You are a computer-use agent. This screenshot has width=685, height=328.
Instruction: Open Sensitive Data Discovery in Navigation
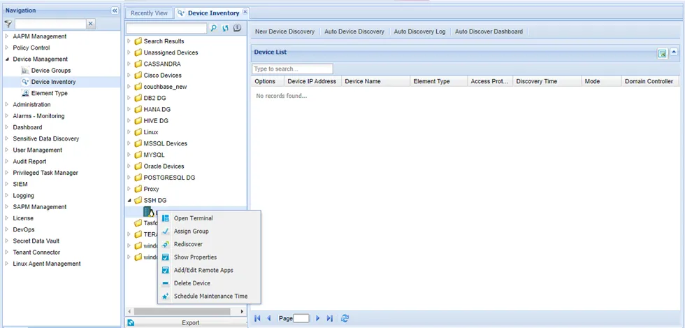pos(46,138)
